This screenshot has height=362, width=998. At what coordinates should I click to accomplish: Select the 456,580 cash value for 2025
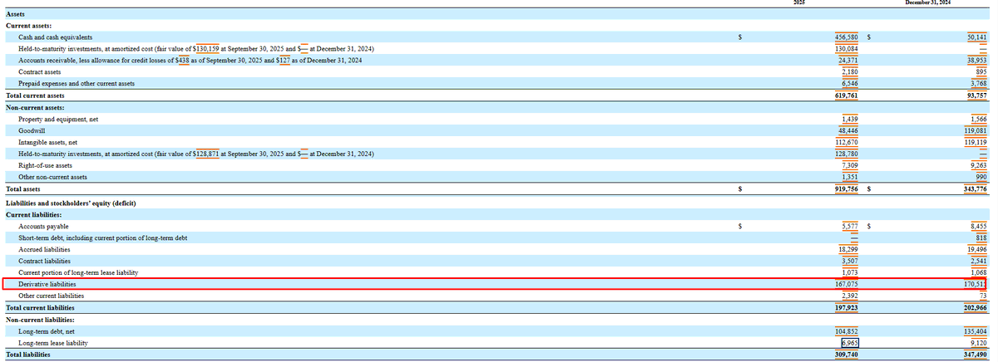847,37
